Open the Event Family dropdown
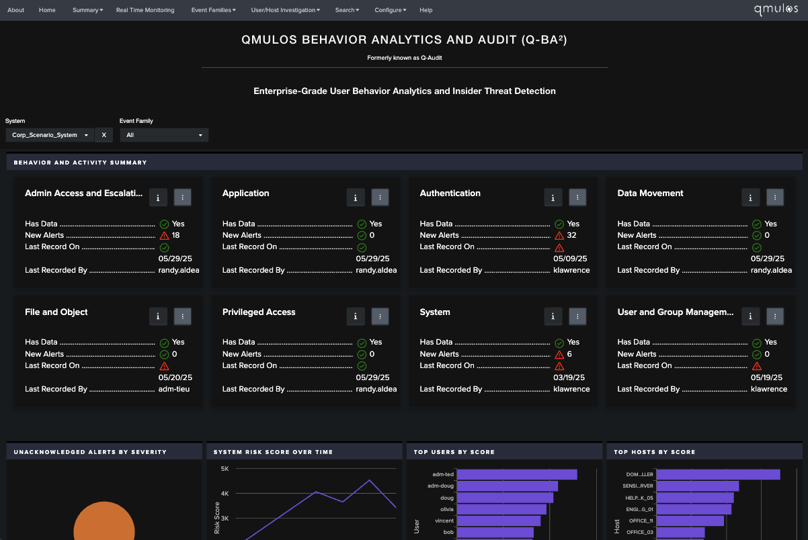Screen dimensions: 808x540 tap(164, 135)
